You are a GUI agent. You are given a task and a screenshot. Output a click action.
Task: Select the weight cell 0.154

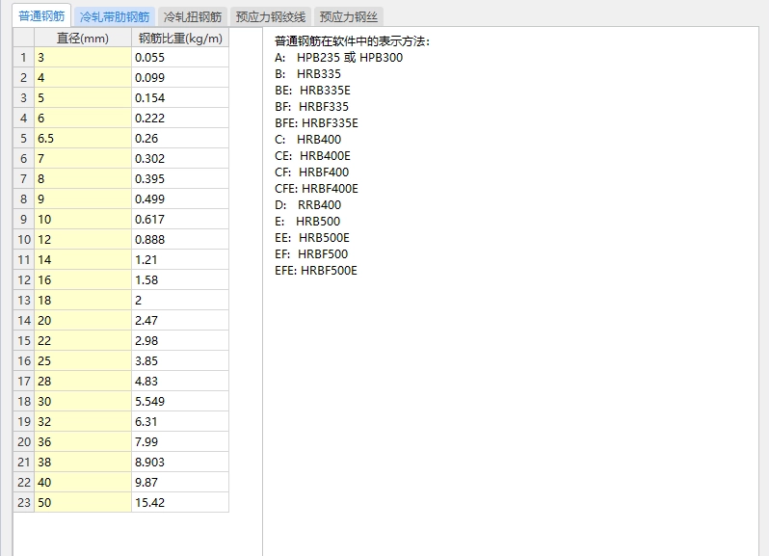(180, 97)
